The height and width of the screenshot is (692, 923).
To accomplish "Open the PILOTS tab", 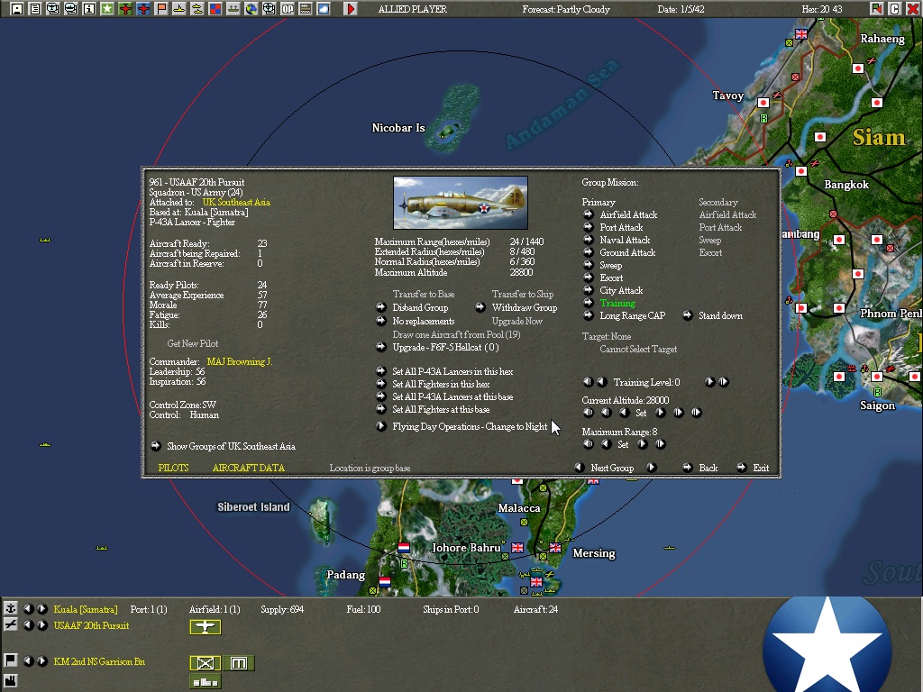I will click(x=173, y=468).
